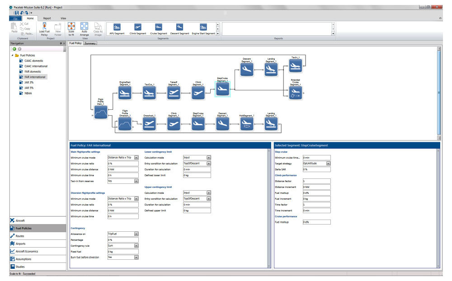
Task: Click the green back arrow in Navigation panel
Action: [14, 49]
